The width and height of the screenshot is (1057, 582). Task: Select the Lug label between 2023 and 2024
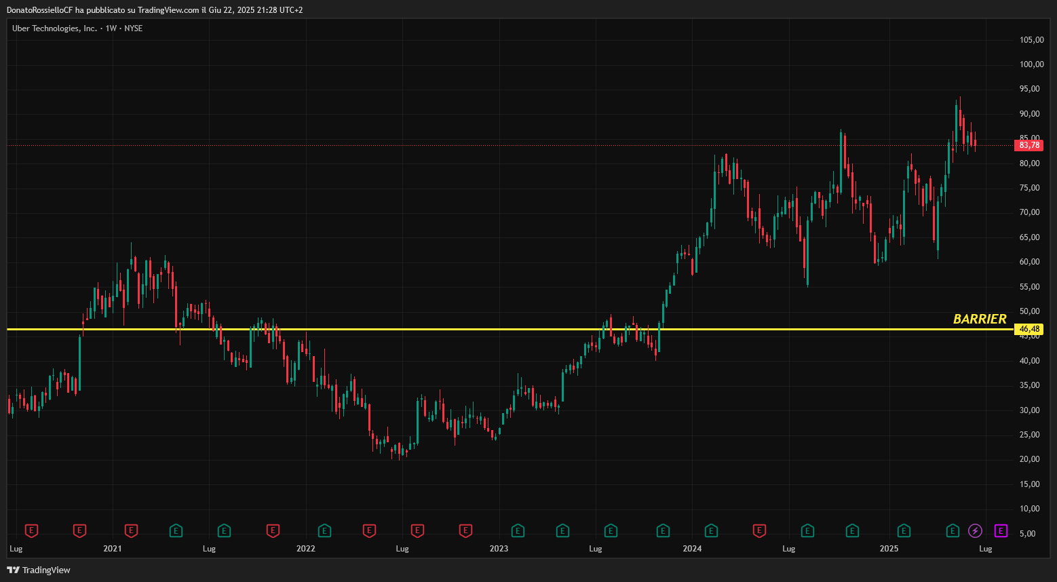click(x=596, y=549)
